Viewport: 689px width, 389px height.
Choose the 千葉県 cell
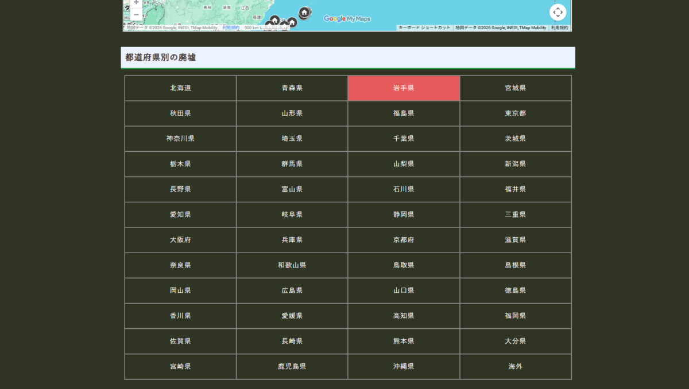click(404, 139)
